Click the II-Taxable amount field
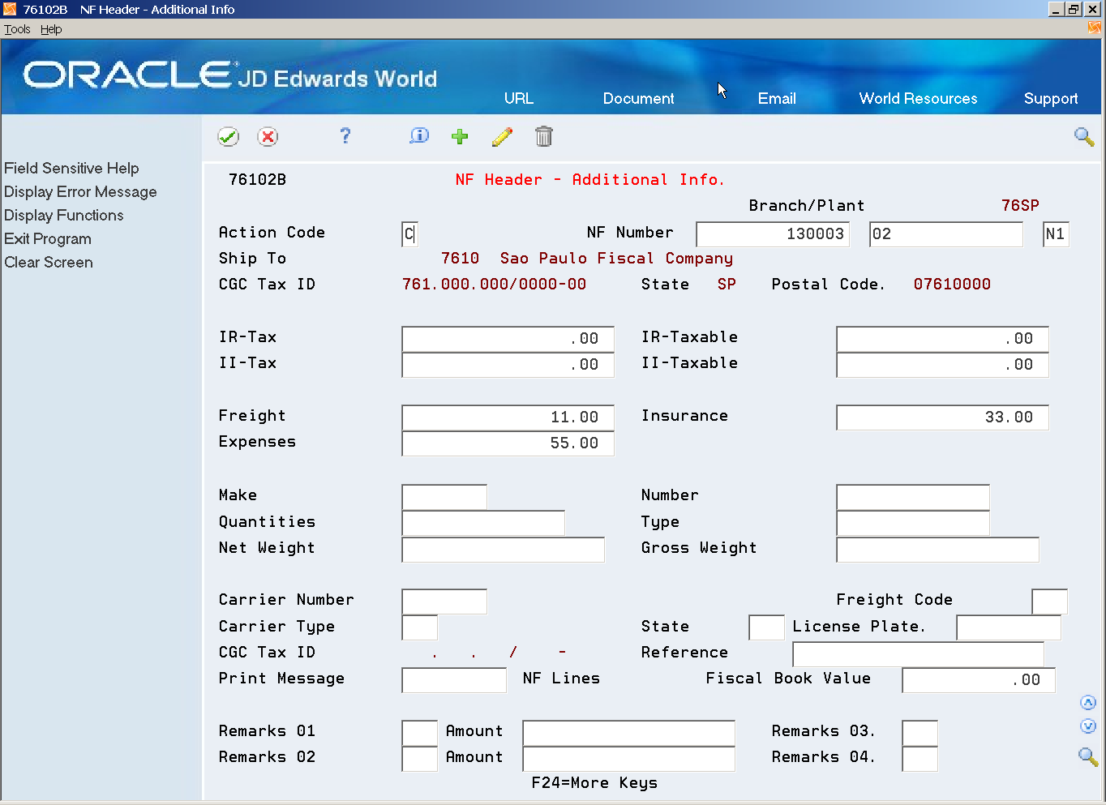Screen dimensions: 1106x805 [942, 365]
